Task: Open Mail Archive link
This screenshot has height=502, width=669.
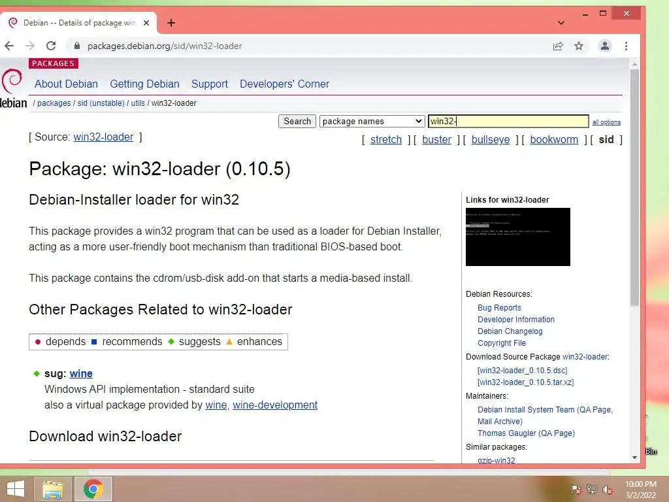Action: click(x=500, y=422)
